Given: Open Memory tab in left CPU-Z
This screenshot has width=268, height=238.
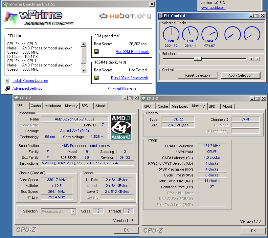Looking at the screenshot, I should [71, 106].
